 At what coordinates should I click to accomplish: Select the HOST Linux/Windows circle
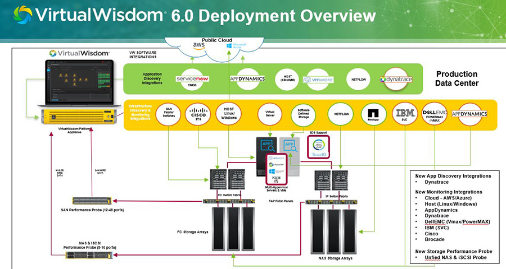point(229,114)
